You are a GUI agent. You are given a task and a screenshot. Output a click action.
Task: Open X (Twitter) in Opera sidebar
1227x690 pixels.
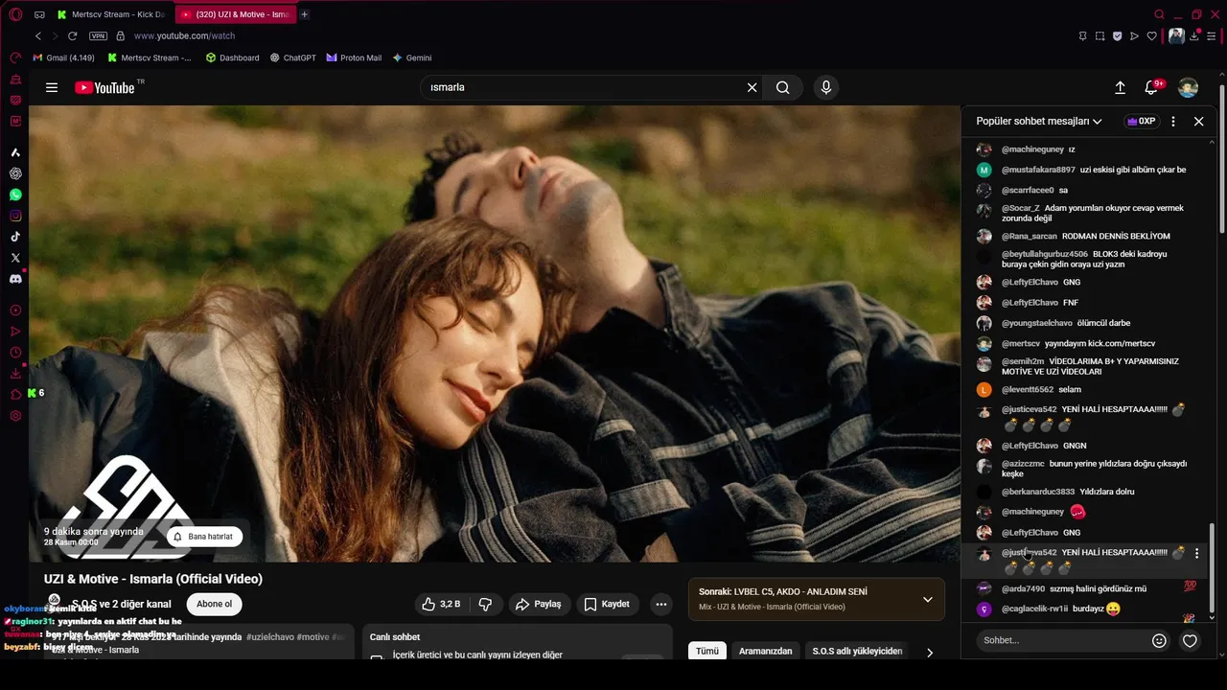coord(15,258)
